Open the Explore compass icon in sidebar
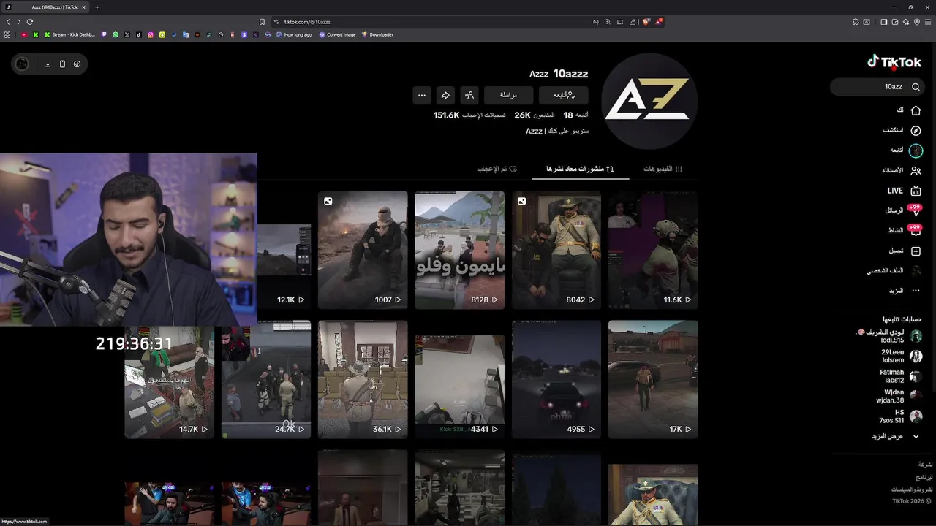 coord(916,131)
